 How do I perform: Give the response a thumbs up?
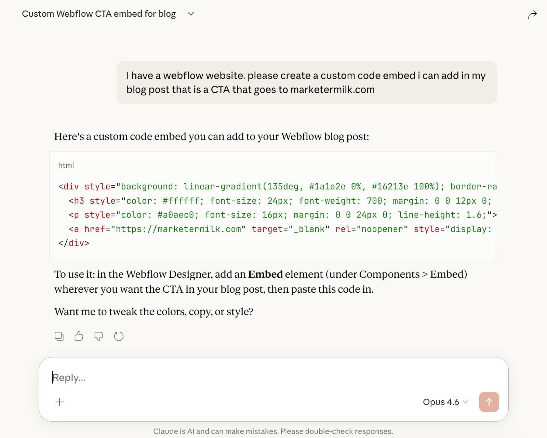coord(79,336)
